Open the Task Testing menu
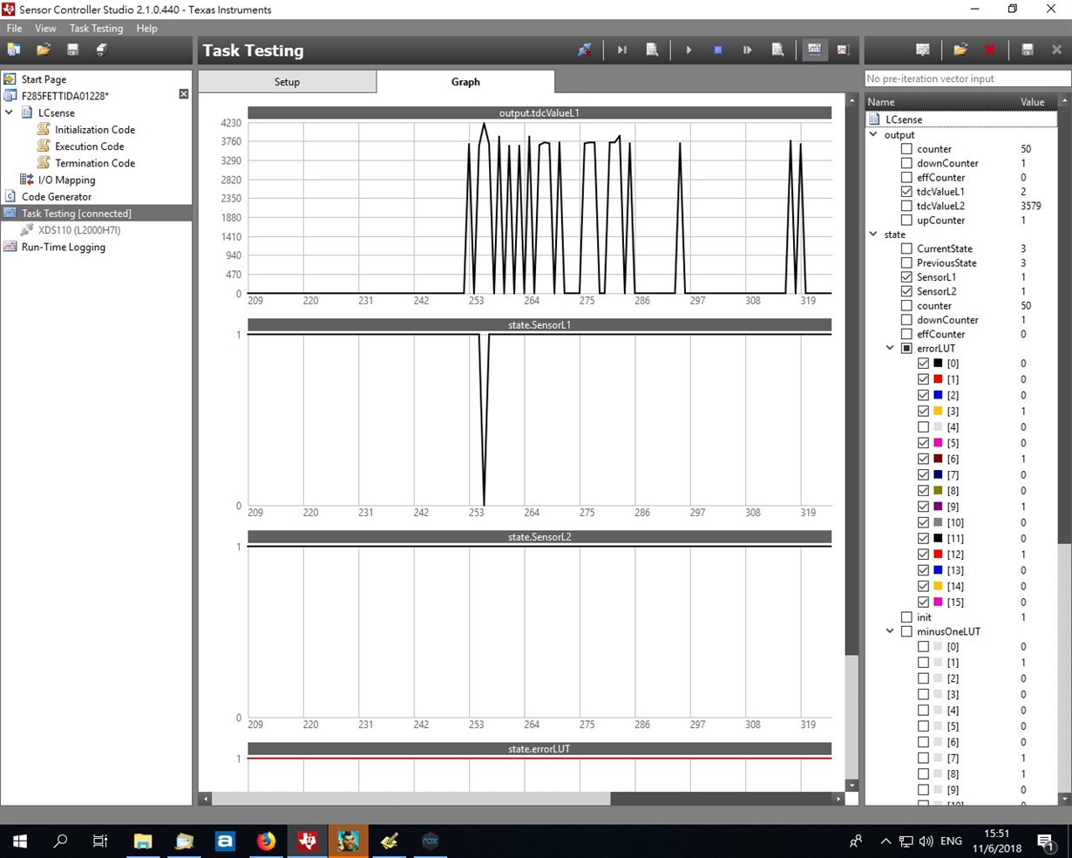The width and height of the screenshot is (1072, 858). click(96, 28)
